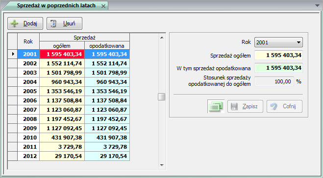Click ogółem value 29 170,54
This screenshot has height=178, width=323.
pos(62,156)
